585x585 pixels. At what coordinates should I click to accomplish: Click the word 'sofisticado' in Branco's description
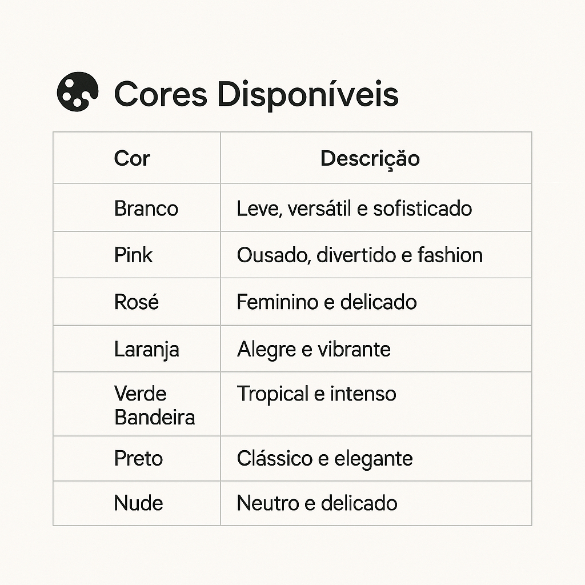(423, 209)
